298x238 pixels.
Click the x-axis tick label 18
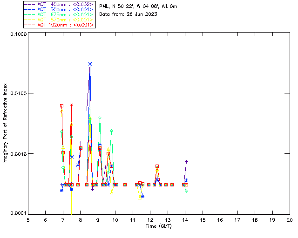pyautogui.click(x=255, y=220)
